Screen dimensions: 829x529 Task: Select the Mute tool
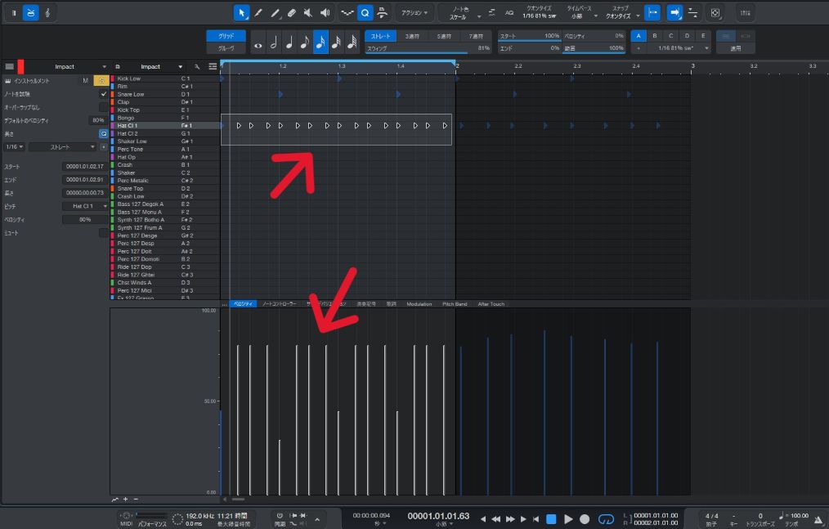click(x=308, y=13)
